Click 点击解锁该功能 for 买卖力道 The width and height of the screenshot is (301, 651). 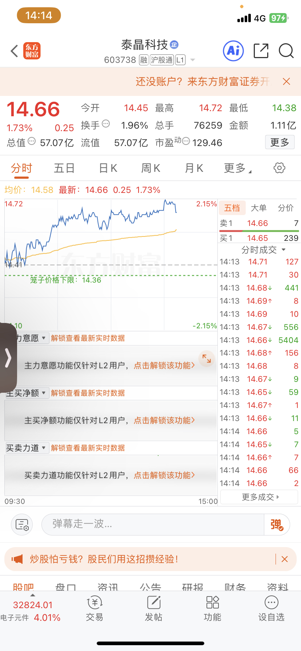tap(164, 475)
